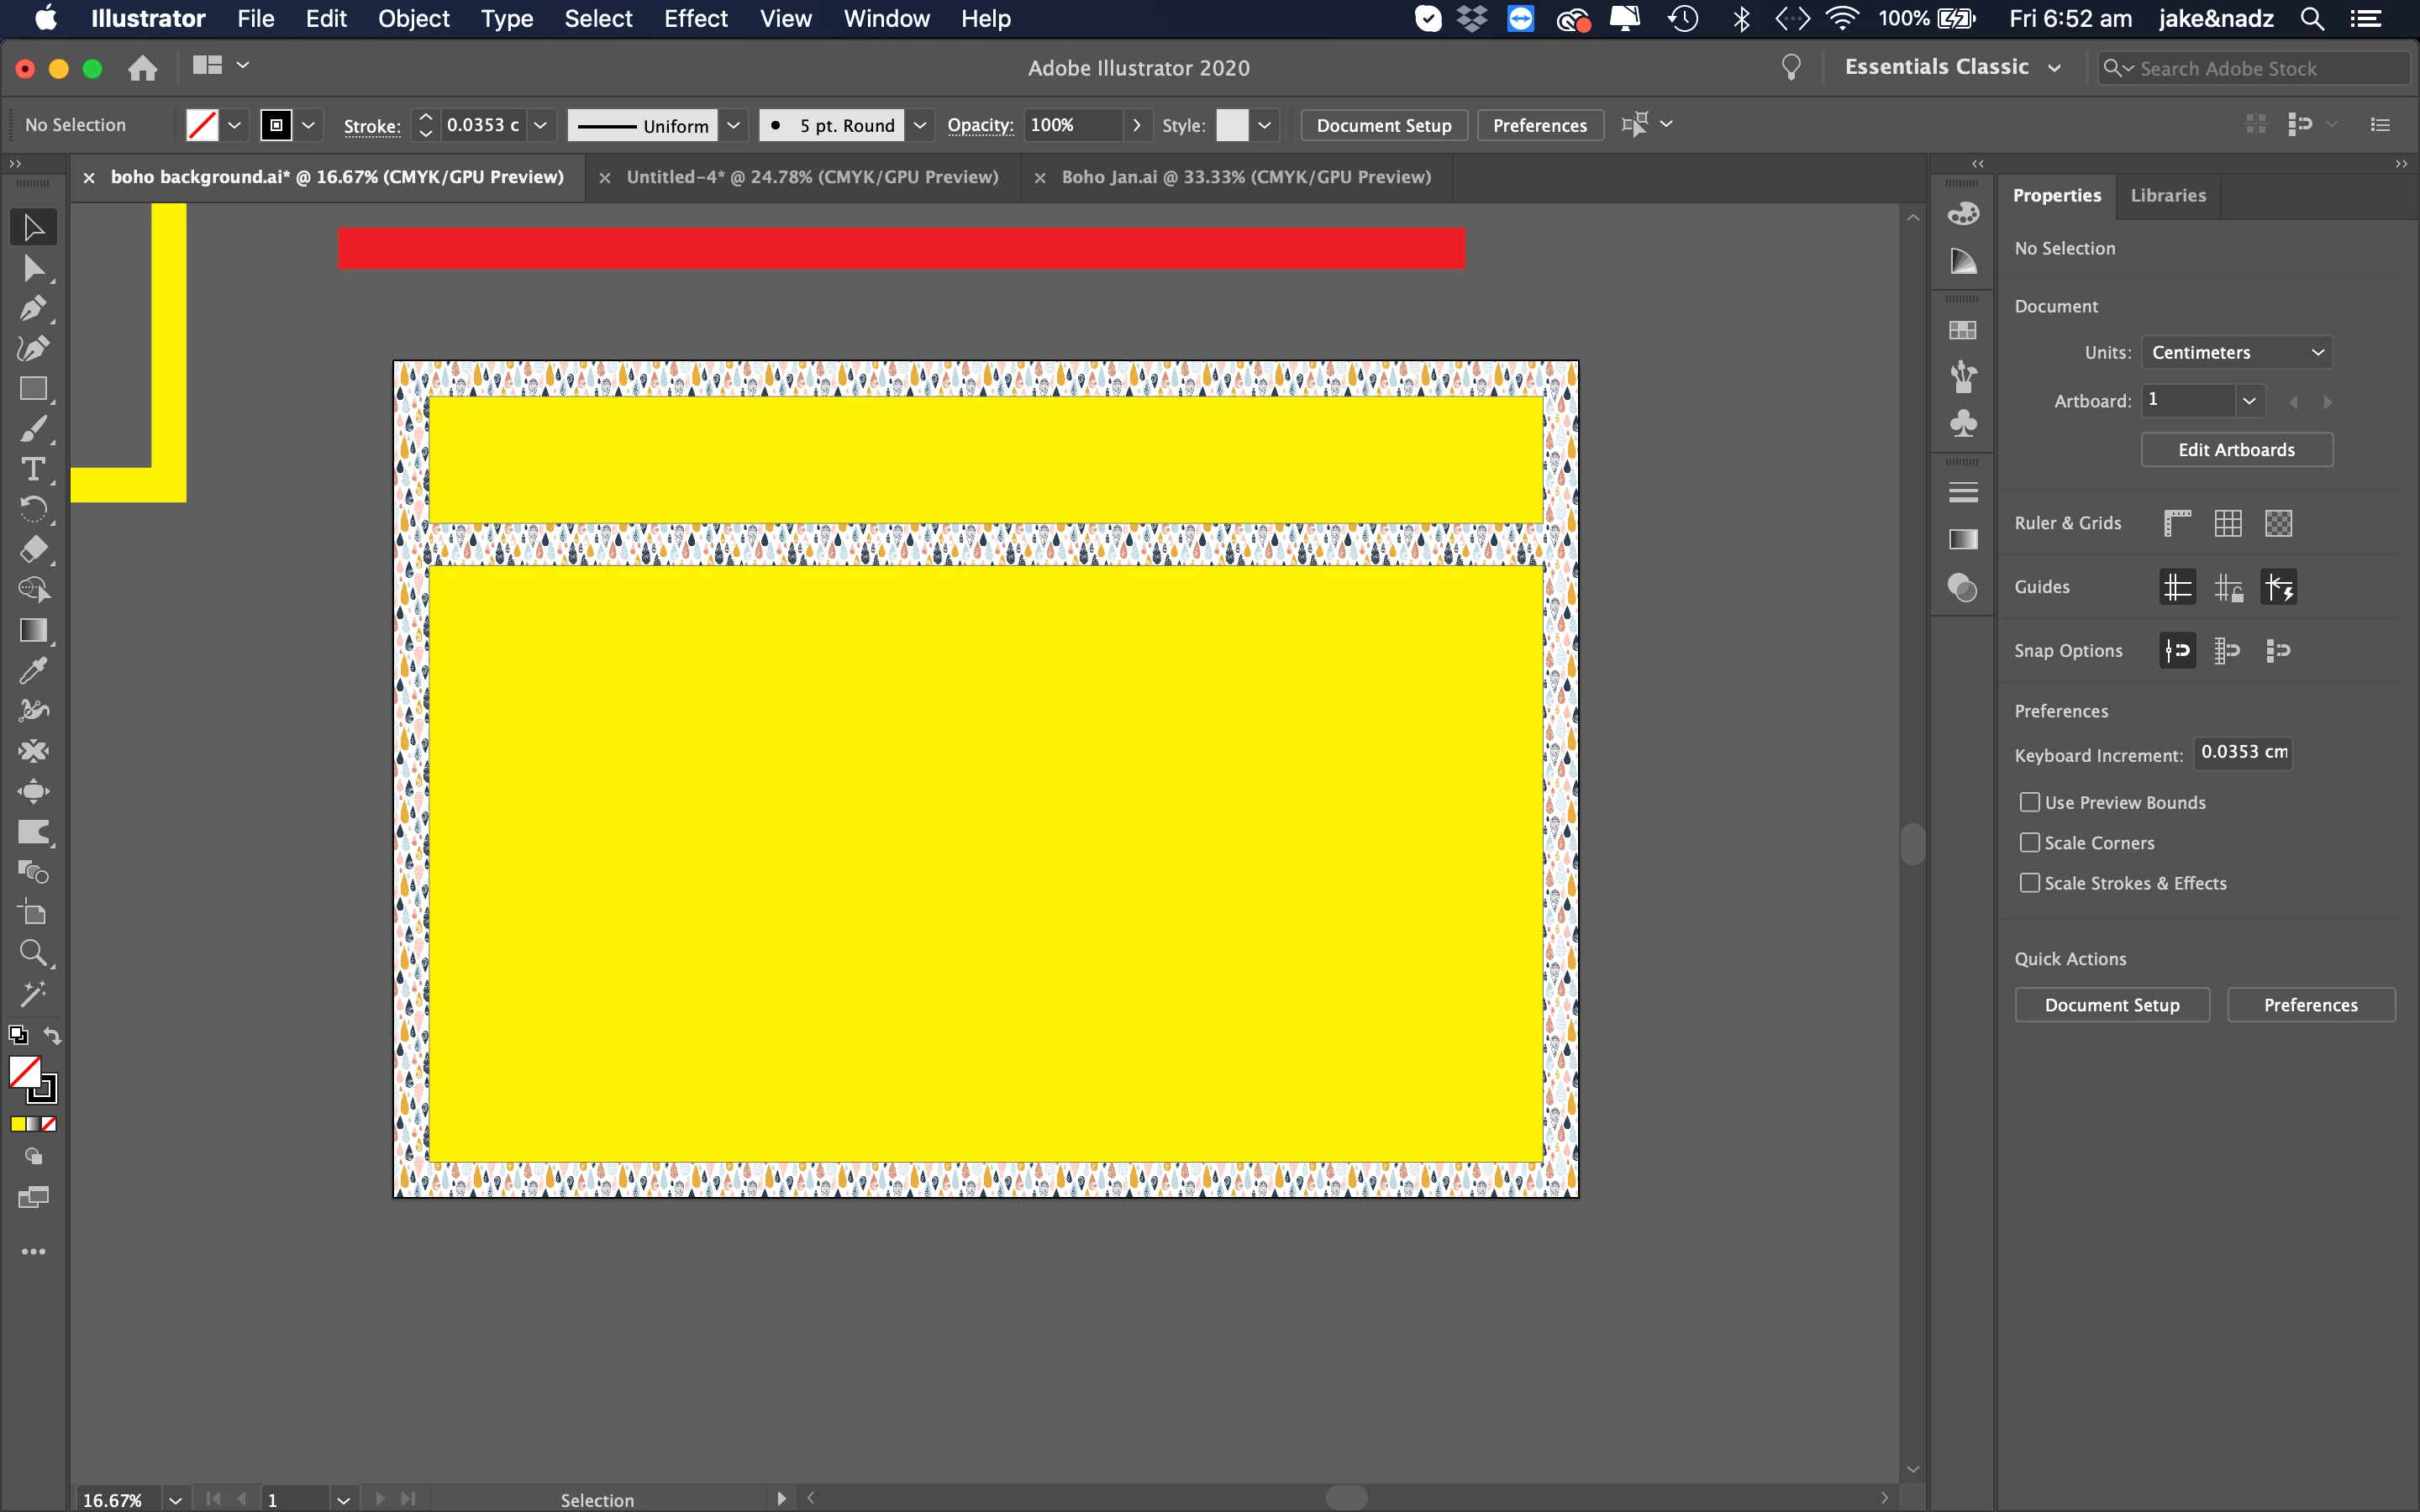Select the Type tool
2420x1512 pixels.
pyautogui.click(x=32, y=469)
